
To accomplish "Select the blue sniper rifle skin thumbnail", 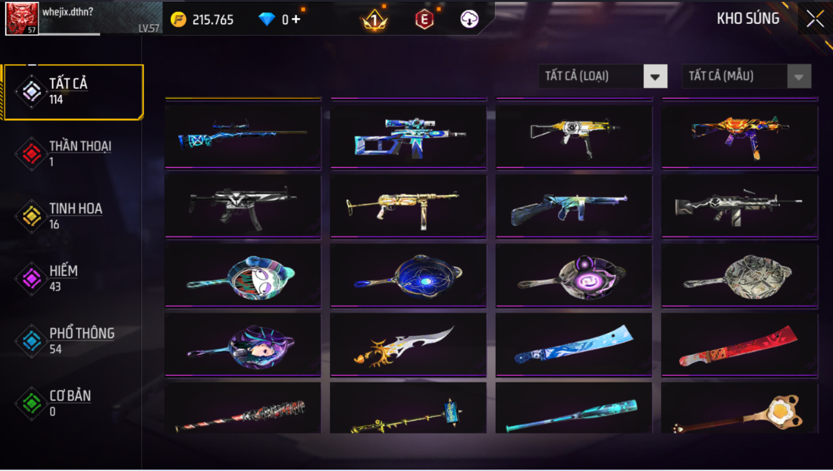I will click(243, 134).
